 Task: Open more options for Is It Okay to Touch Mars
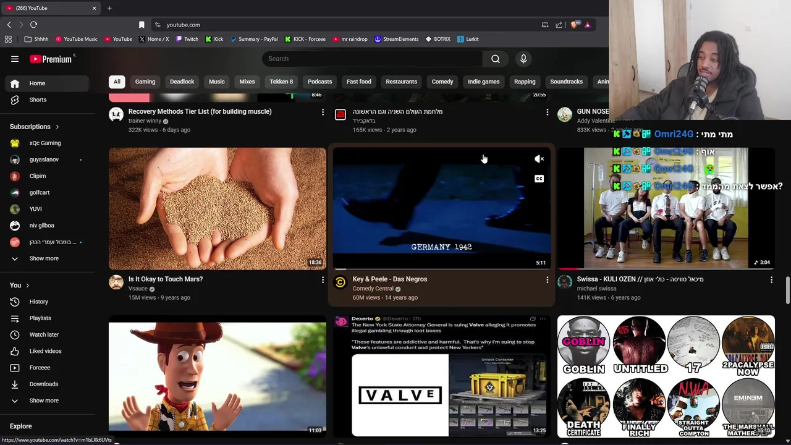[x=323, y=279]
